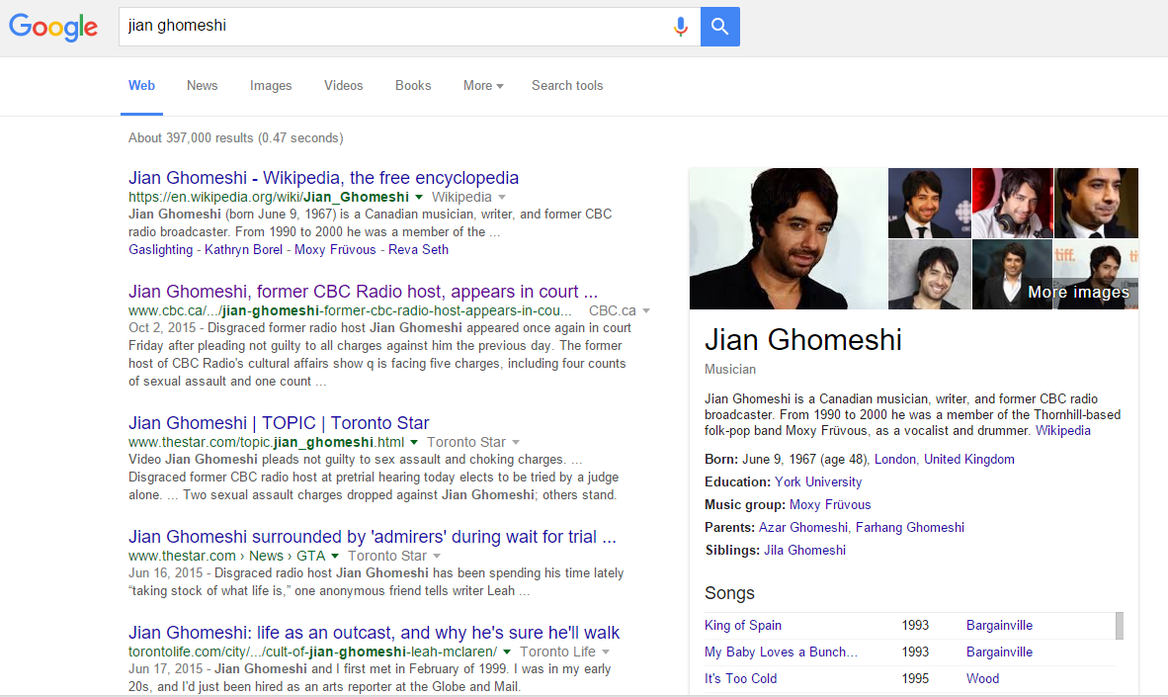Switch to the Images tab
The height and width of the screenshot is (697, 1168).
tap(271, 86)
